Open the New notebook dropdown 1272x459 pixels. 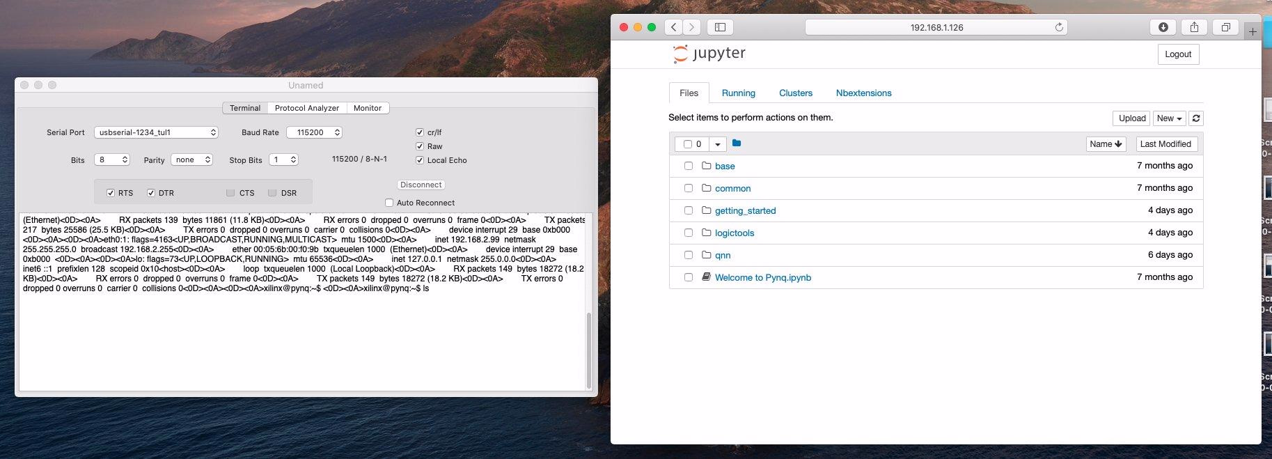pyautogui.click(x=1169, y=118)
